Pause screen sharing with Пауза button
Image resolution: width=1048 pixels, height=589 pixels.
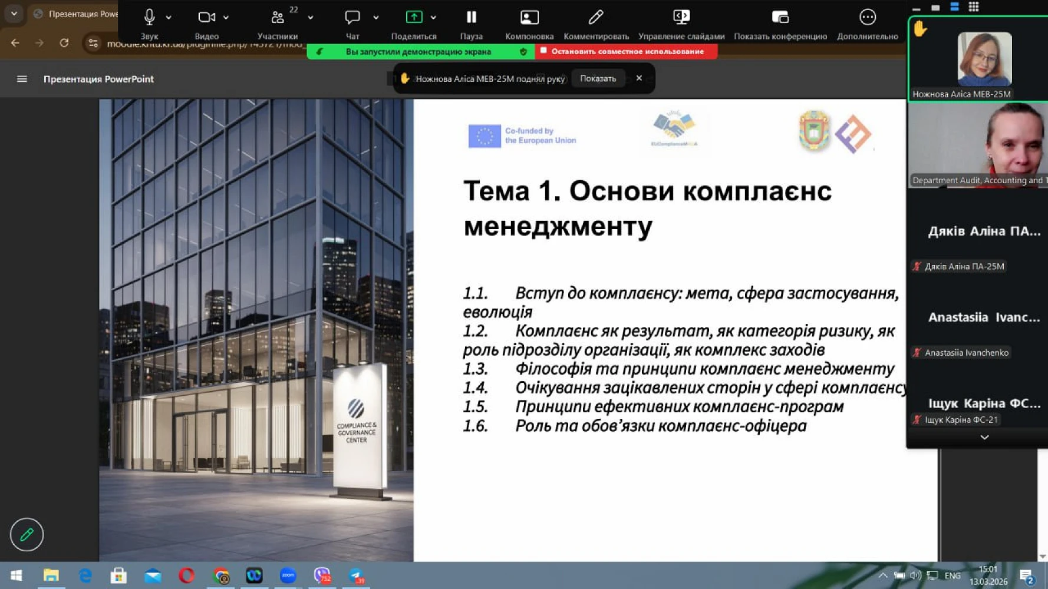[x=471, y=18]
